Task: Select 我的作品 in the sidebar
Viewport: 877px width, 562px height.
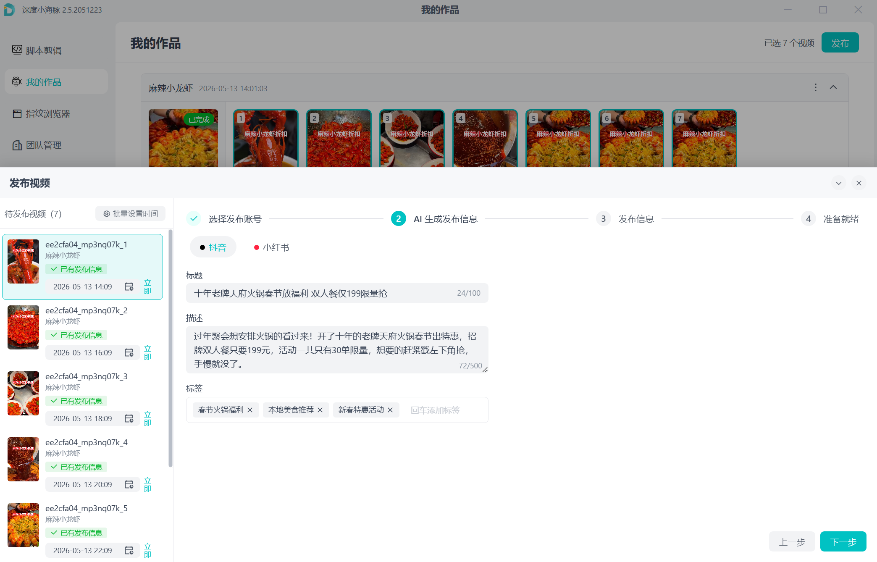Action: [x=56, y=82]
